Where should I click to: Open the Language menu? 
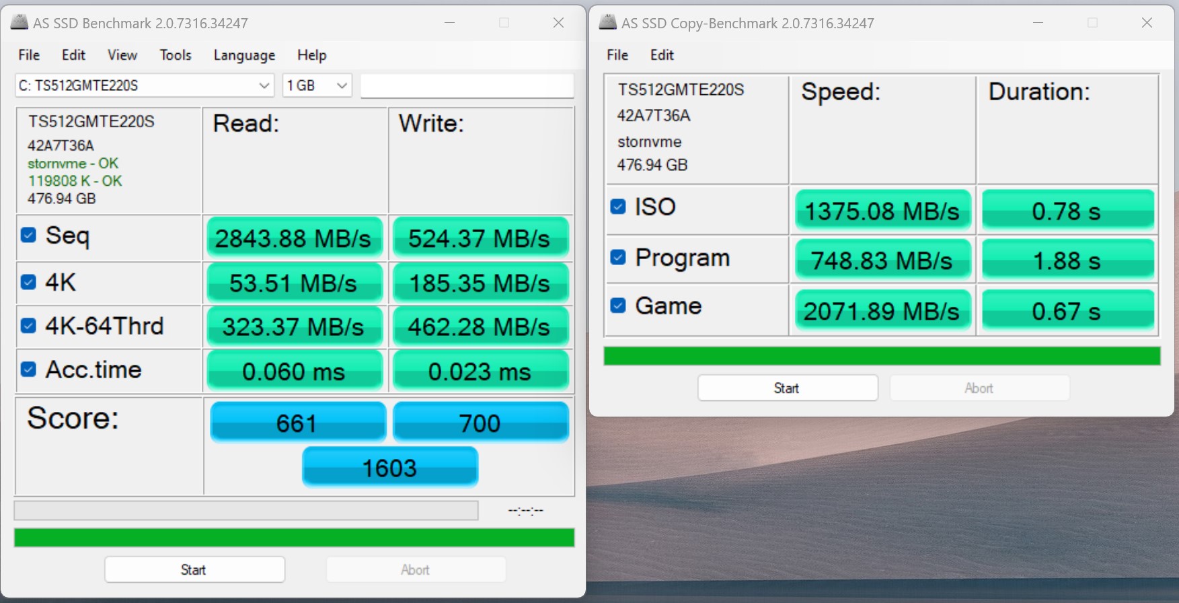point(244,55)
